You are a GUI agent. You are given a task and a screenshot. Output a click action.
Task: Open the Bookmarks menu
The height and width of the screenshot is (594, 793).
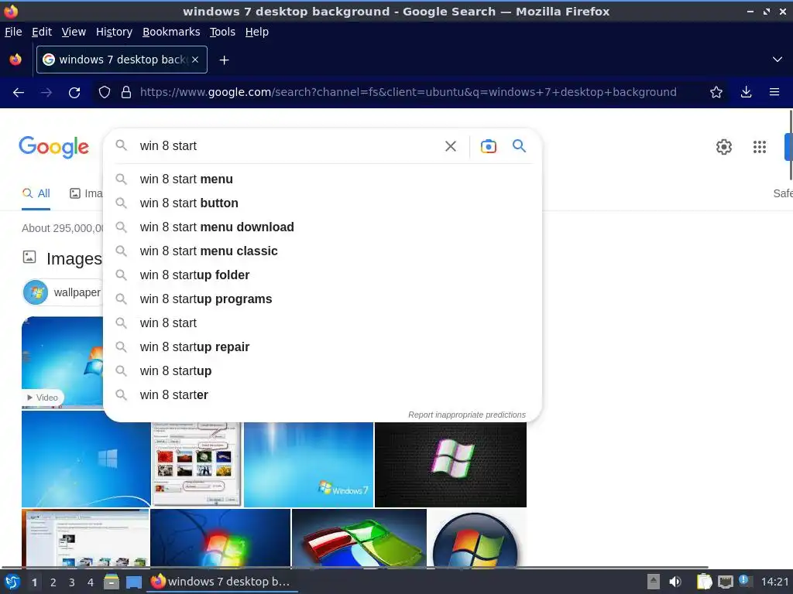pos(171,32)
